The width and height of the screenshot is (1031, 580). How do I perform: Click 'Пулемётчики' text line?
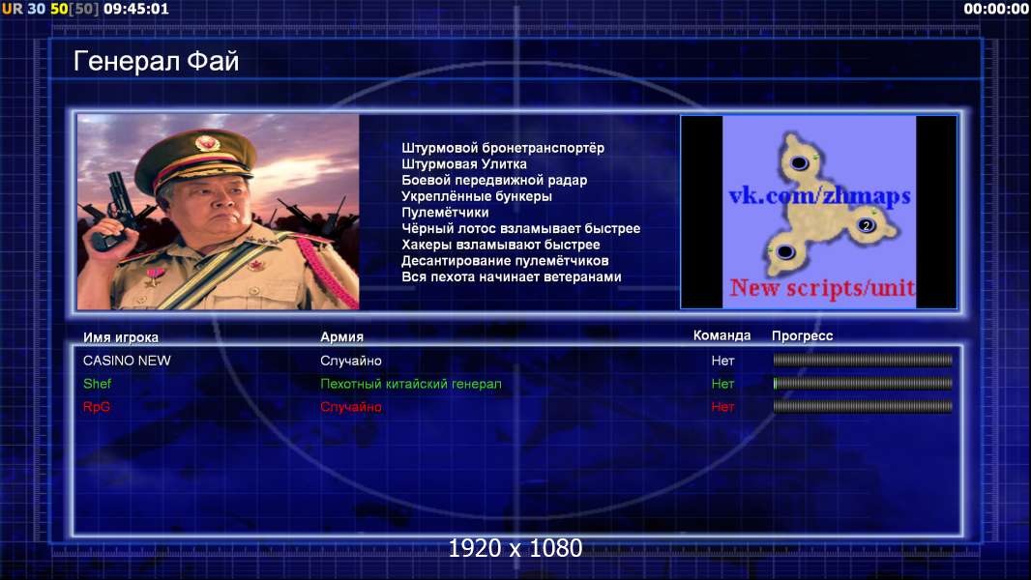tap(445, 212)
